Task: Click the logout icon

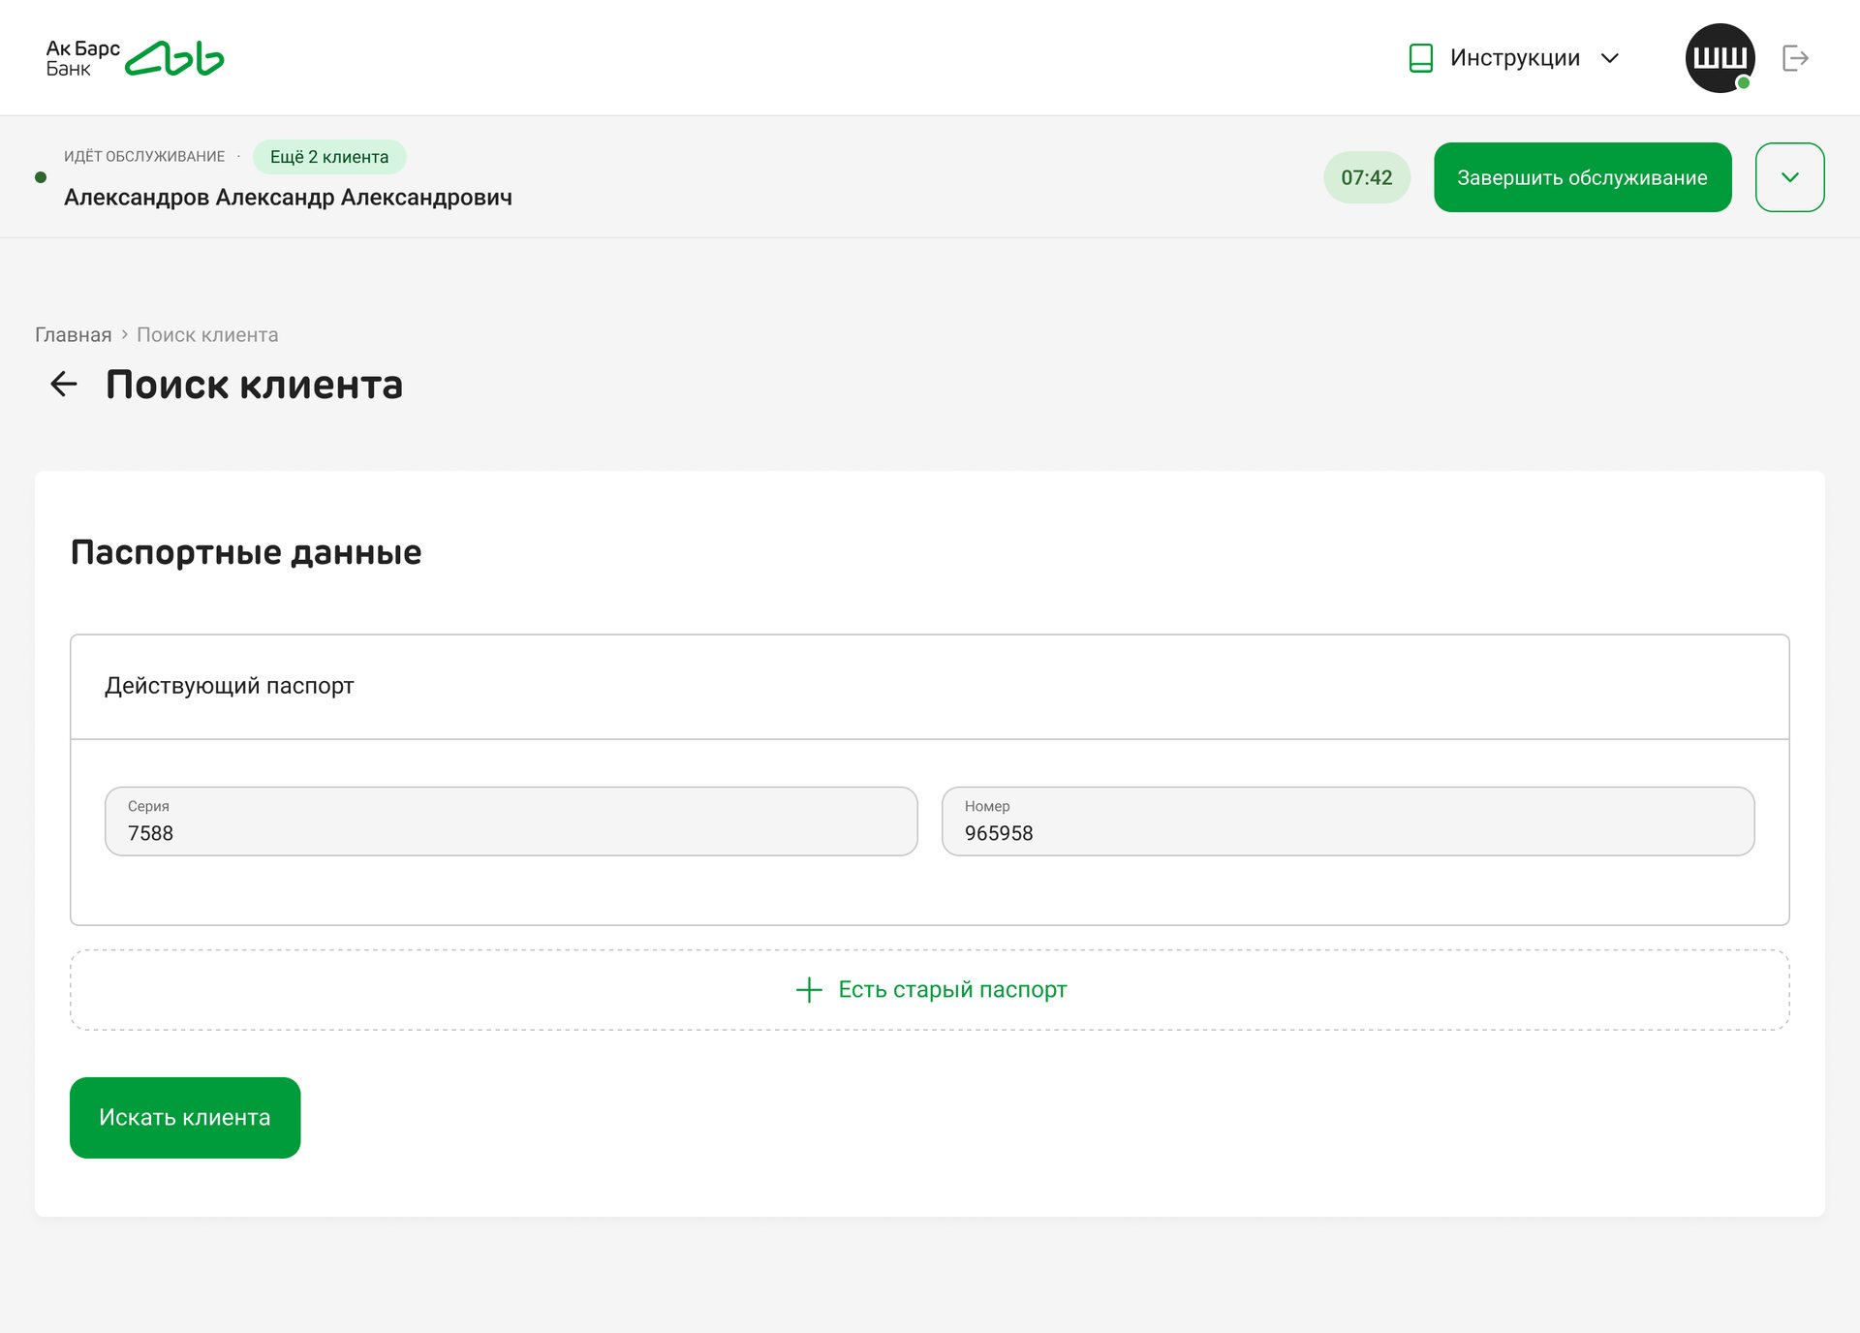Action: click(x=1795, y=58)
